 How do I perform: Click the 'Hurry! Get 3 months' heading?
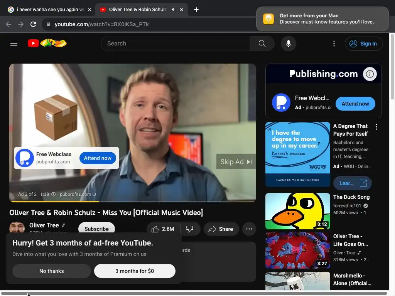click(83, 243)
